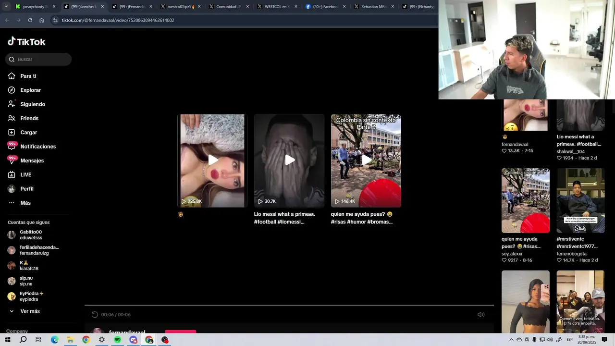Click the shakwal__104 username link
The width and height of the screenshot is (615, 346).
pyautogui.click(x=571, y=151)
